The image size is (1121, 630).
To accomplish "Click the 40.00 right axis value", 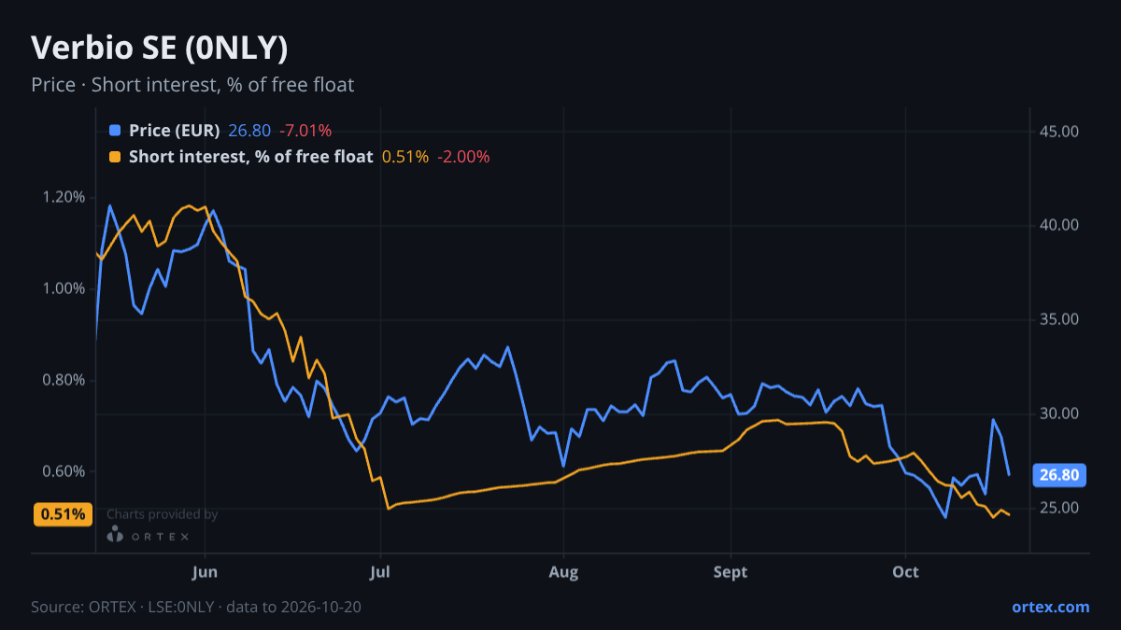I will coord(1059,226).
